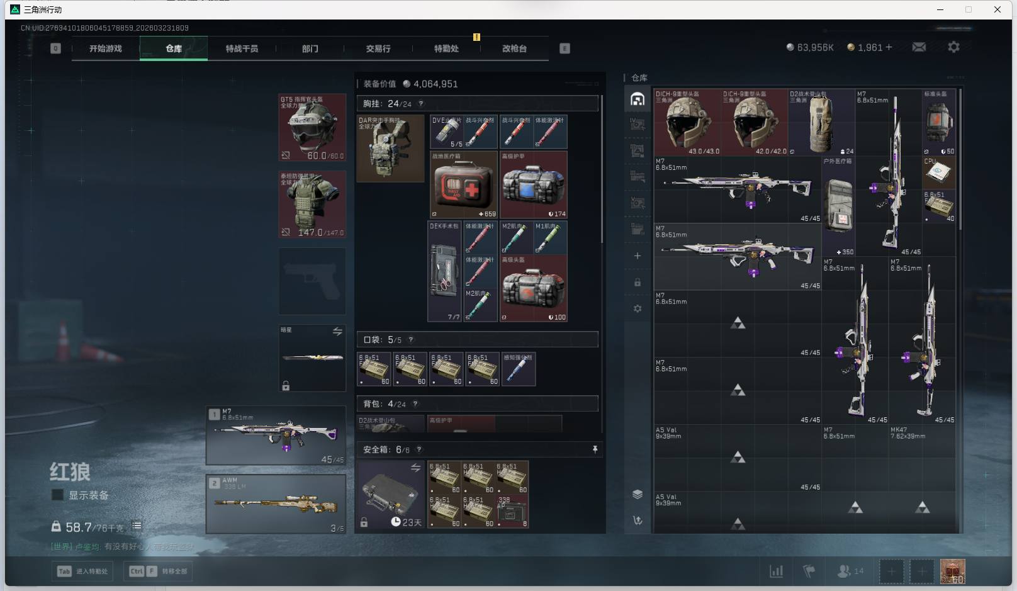Select the DAR chest rig item
1017x591 pixels.
391,149
